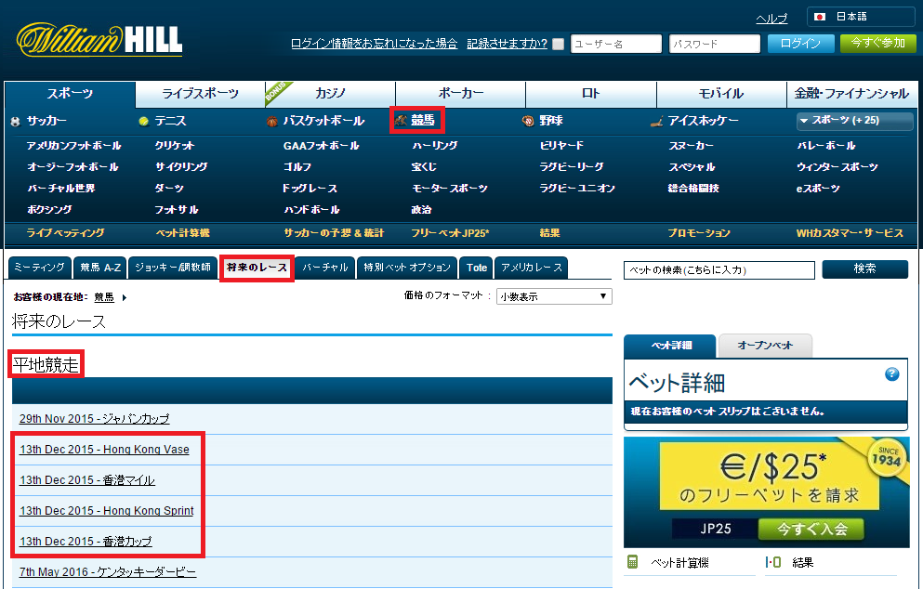
Task: Select the 将来のレース sub-tab
Action: [257, 268]
